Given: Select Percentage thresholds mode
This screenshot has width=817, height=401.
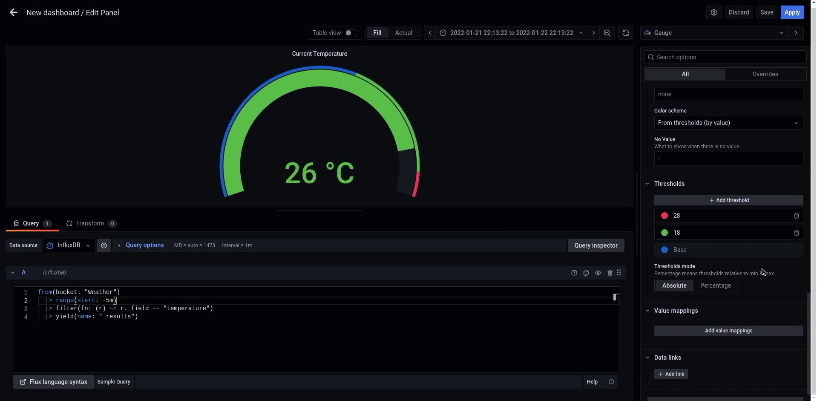Looking at the screenshot, I should [x=715, y=286].
